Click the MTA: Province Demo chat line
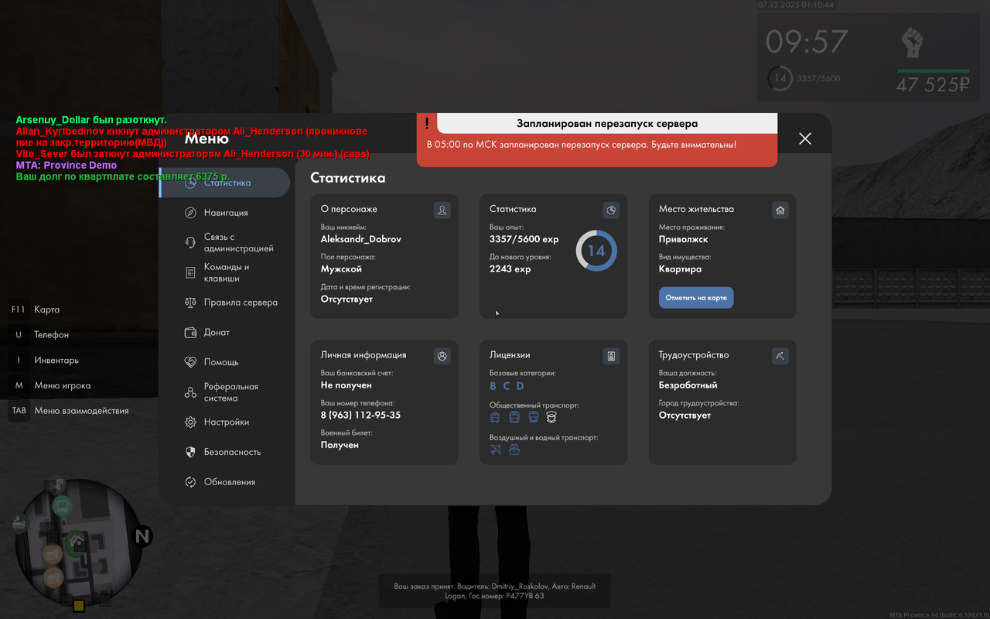This screenshot has height=619, width=990. [67, 165]
